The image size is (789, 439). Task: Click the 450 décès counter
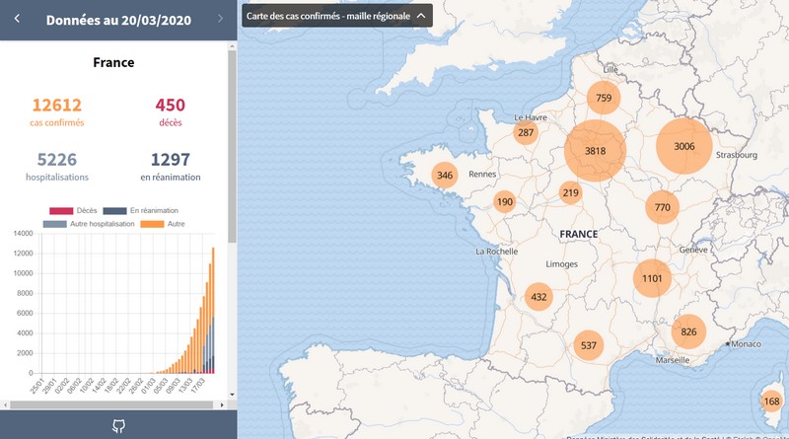[x=170, y=111]
